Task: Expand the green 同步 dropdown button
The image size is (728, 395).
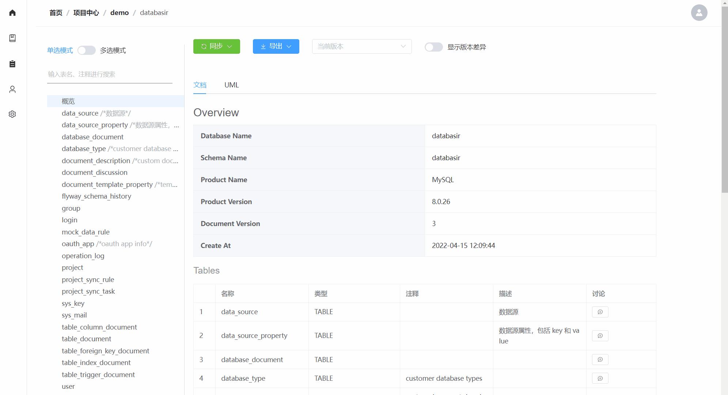Action: 216,46
